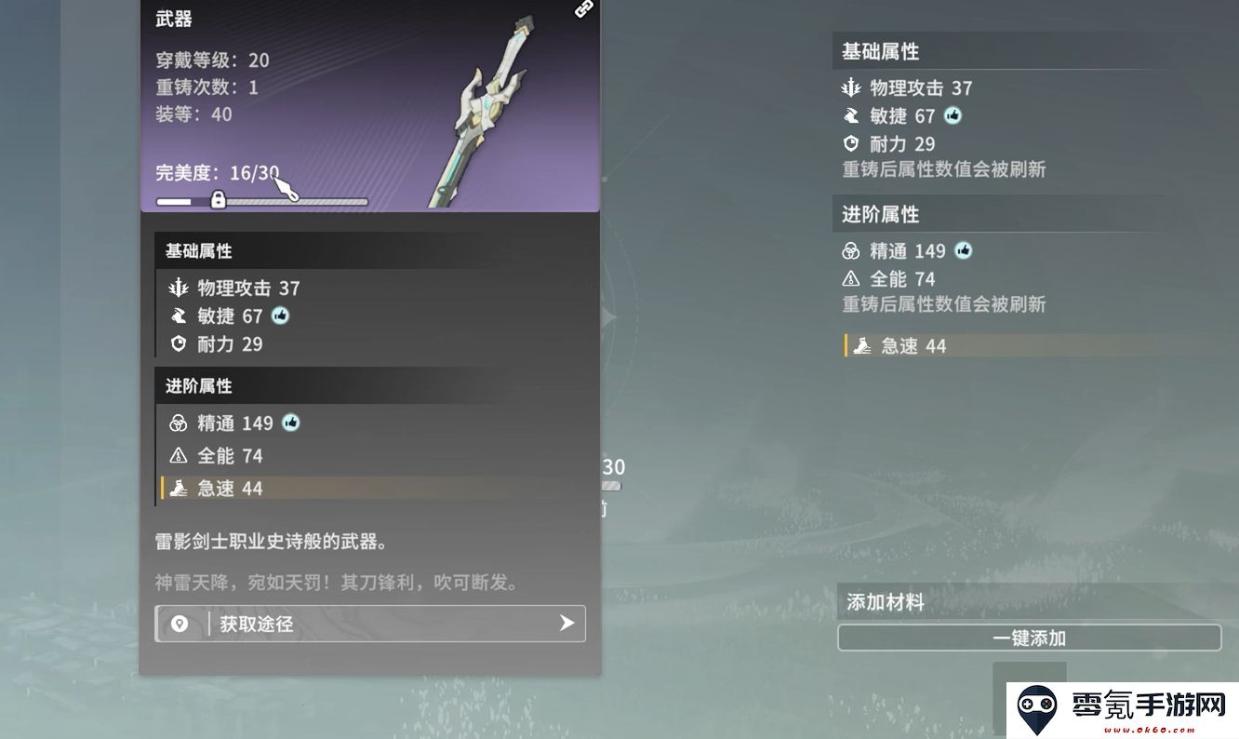Expand 获取途径 with the arrow
This screenshot has width=1239, height=739.
click(x=566, y=623)
